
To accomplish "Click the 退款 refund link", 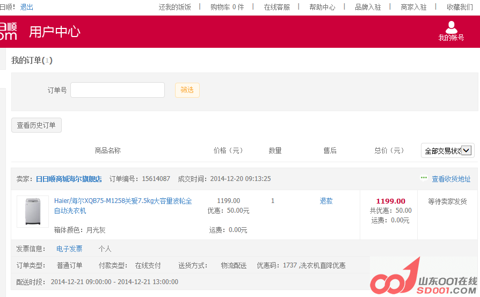I will point(326,201).
